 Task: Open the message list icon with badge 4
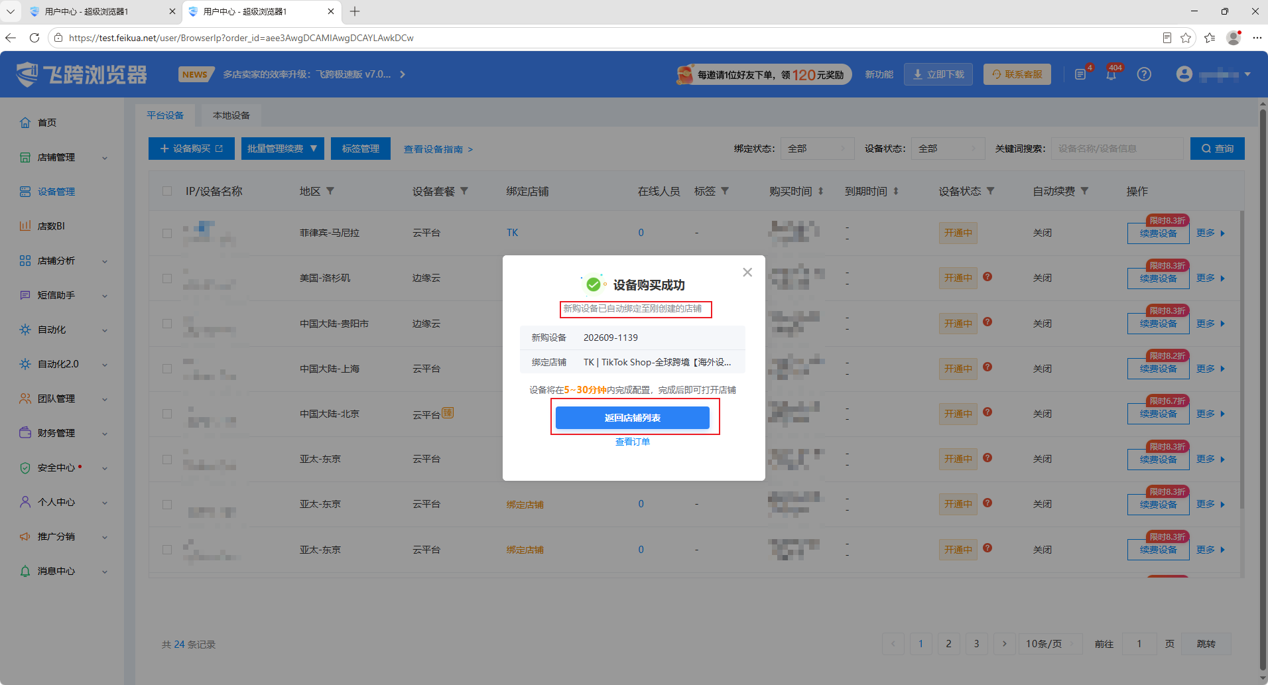pyautogui.click(x=1080, y=74)
